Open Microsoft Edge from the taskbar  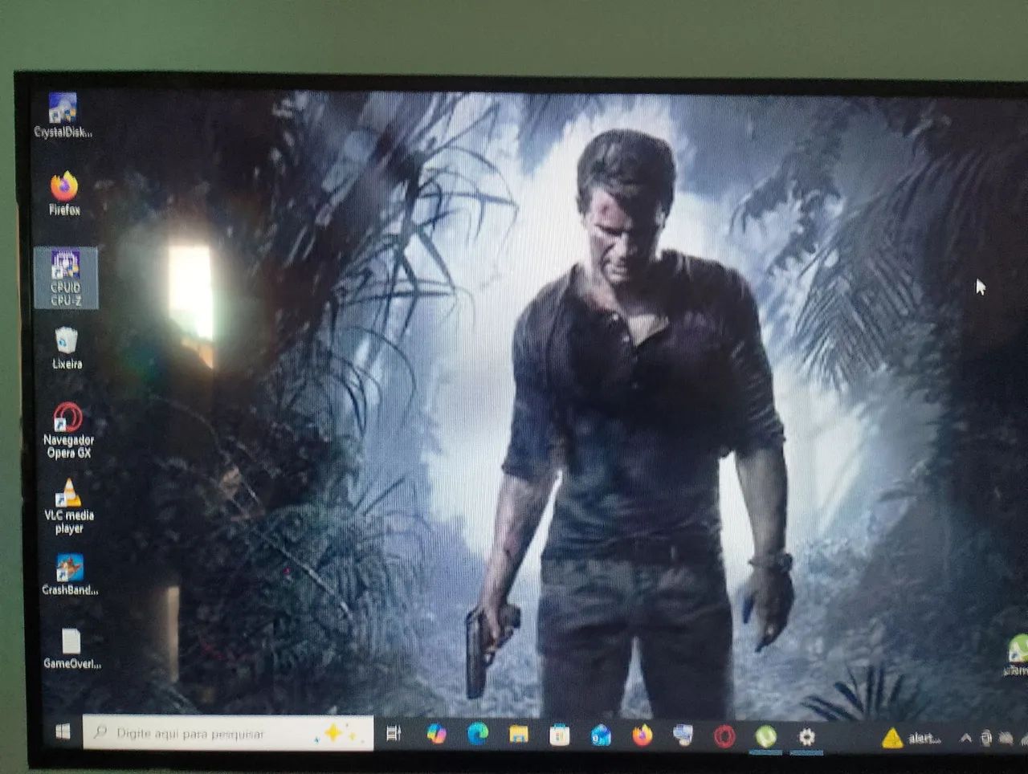tap(478, 734)
